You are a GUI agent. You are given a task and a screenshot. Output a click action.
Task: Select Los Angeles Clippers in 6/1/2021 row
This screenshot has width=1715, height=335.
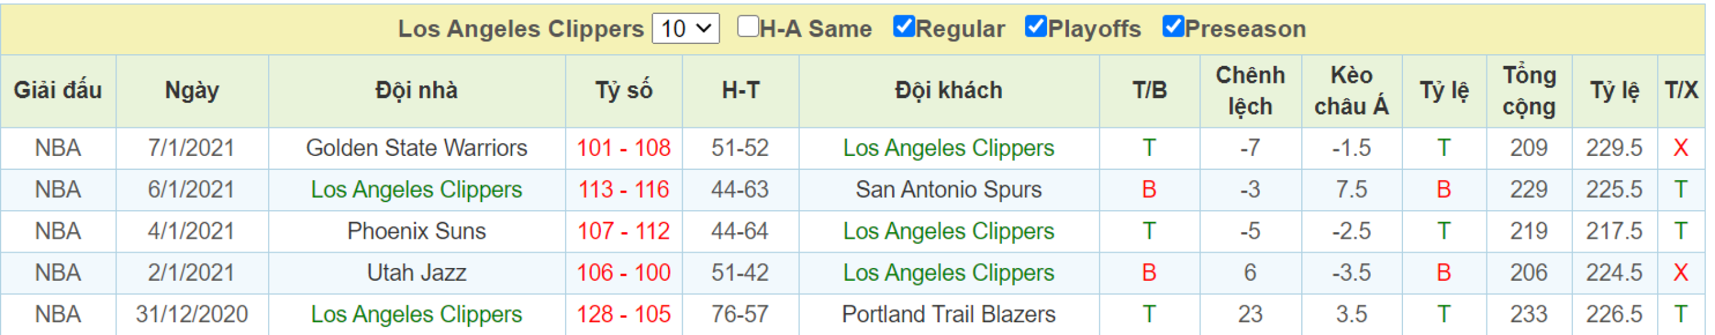point(416,190)
